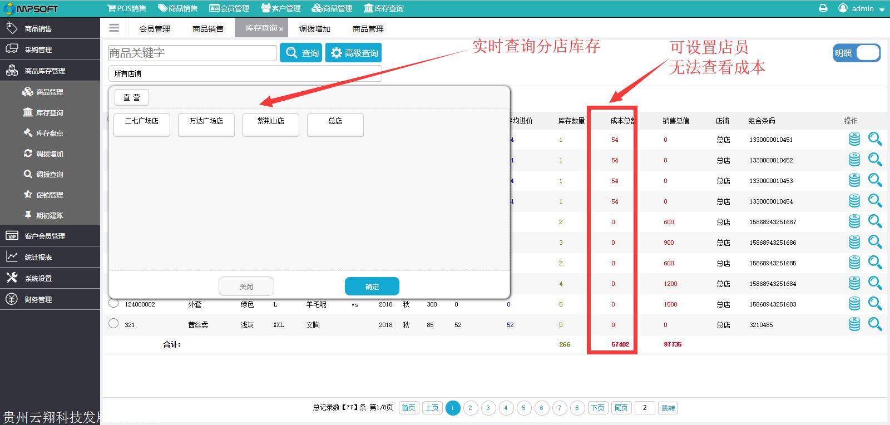Image resolution: width=890 pixels, height=425 pixels.
Task: Open the 所有店铺 store selector
Action: point(245,73)
